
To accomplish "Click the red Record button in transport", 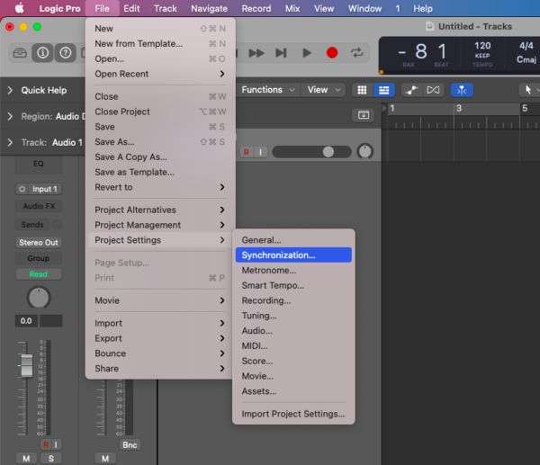I will (332, 53).
